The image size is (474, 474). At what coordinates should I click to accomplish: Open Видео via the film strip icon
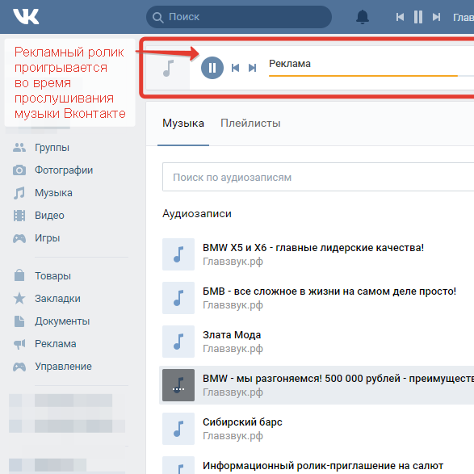(19, 216)
